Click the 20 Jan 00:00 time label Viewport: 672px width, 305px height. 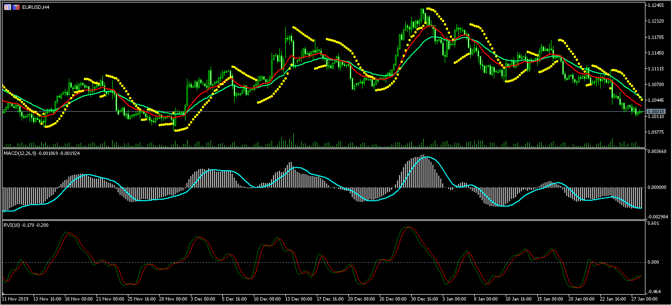(x=581, y=299)
